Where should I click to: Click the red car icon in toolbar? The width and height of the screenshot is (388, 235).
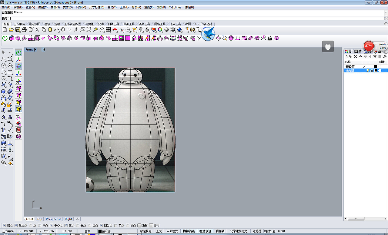[x=115, y=30]
